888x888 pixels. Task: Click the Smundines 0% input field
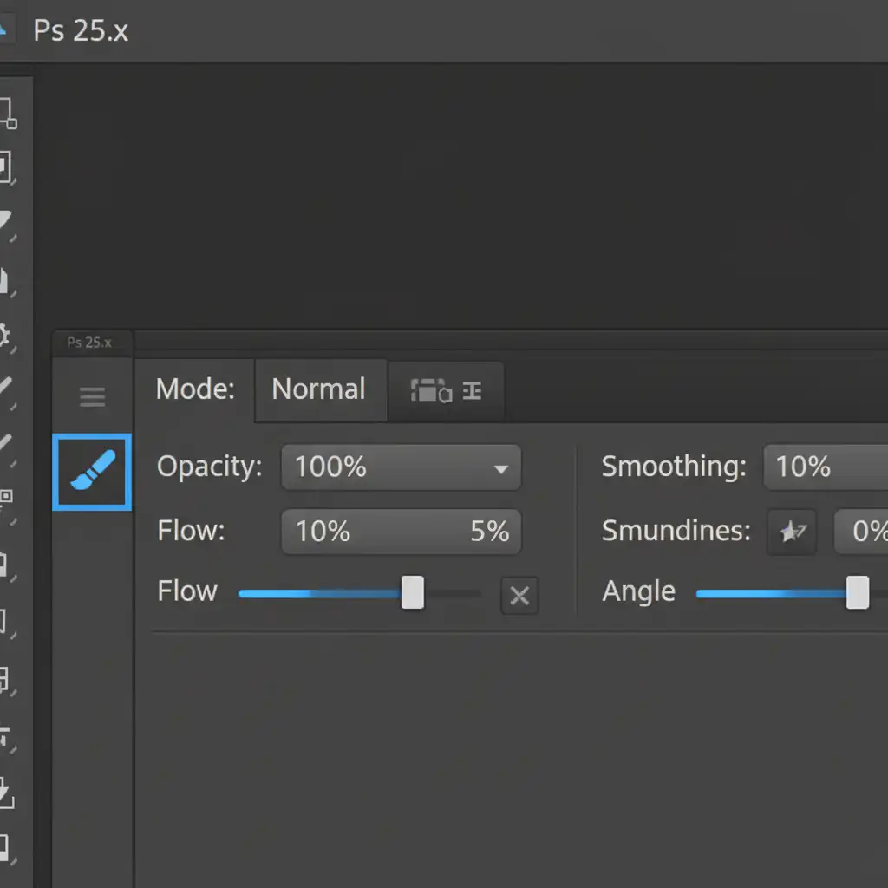coord(863,532)
